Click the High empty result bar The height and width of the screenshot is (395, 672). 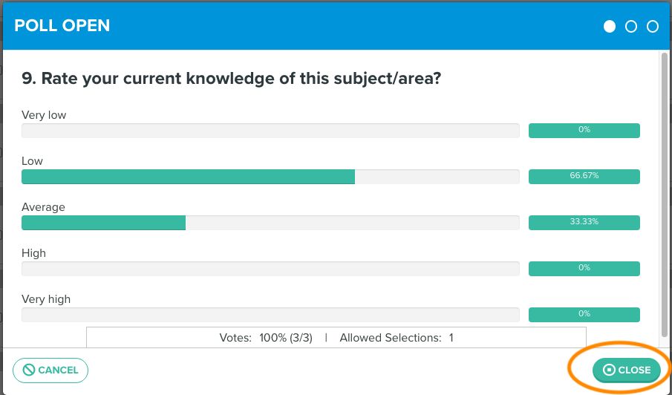(x=270, y=269)
